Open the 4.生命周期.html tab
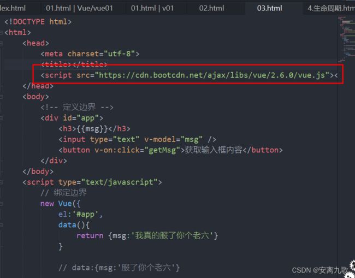The image size is (355, 278). pyautogui.click(x=330, y=8)
